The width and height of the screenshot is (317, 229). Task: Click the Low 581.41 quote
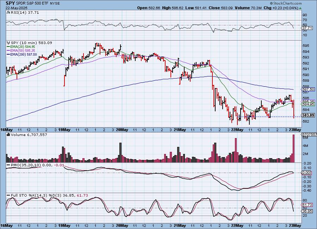[x=196, y=8]
